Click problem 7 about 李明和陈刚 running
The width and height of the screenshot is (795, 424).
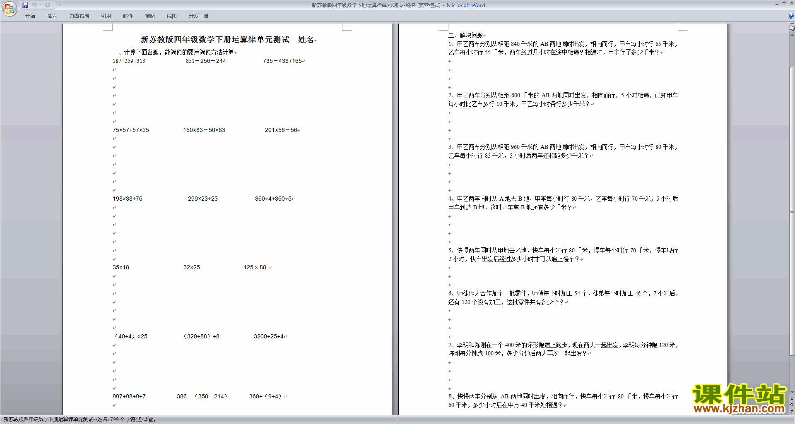pos(563,349)
